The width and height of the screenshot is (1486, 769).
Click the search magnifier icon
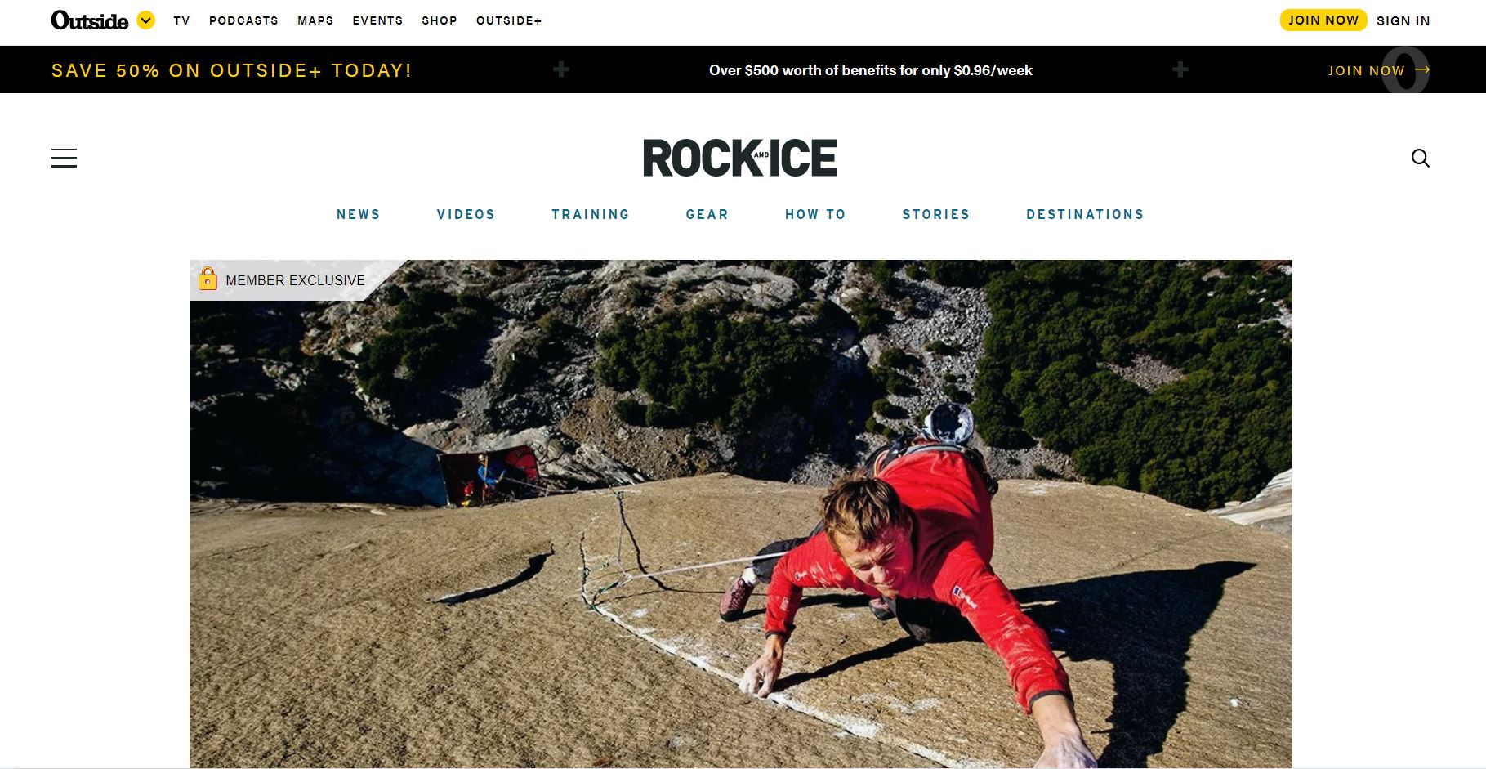tap(1421, 158)
